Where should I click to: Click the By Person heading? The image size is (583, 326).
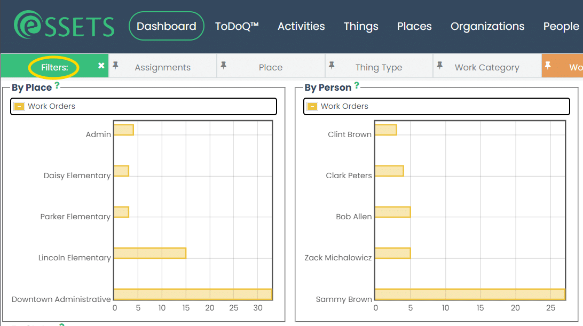[328, 88]
